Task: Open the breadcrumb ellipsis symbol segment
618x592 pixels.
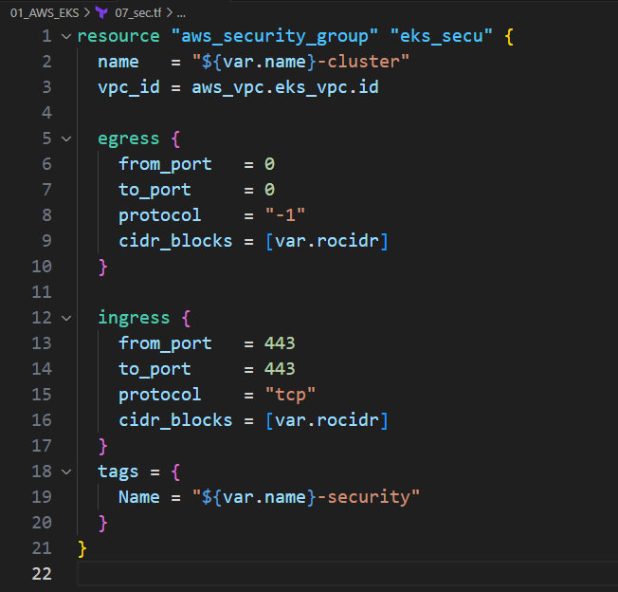Action: tap(181, 14)
